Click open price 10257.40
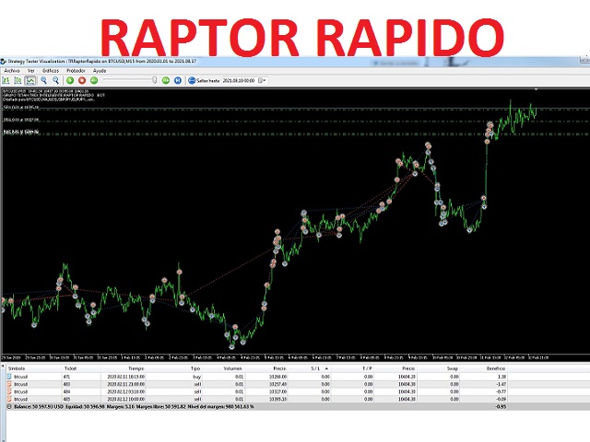This screenshot has height=442, width=590. (278, 384)
